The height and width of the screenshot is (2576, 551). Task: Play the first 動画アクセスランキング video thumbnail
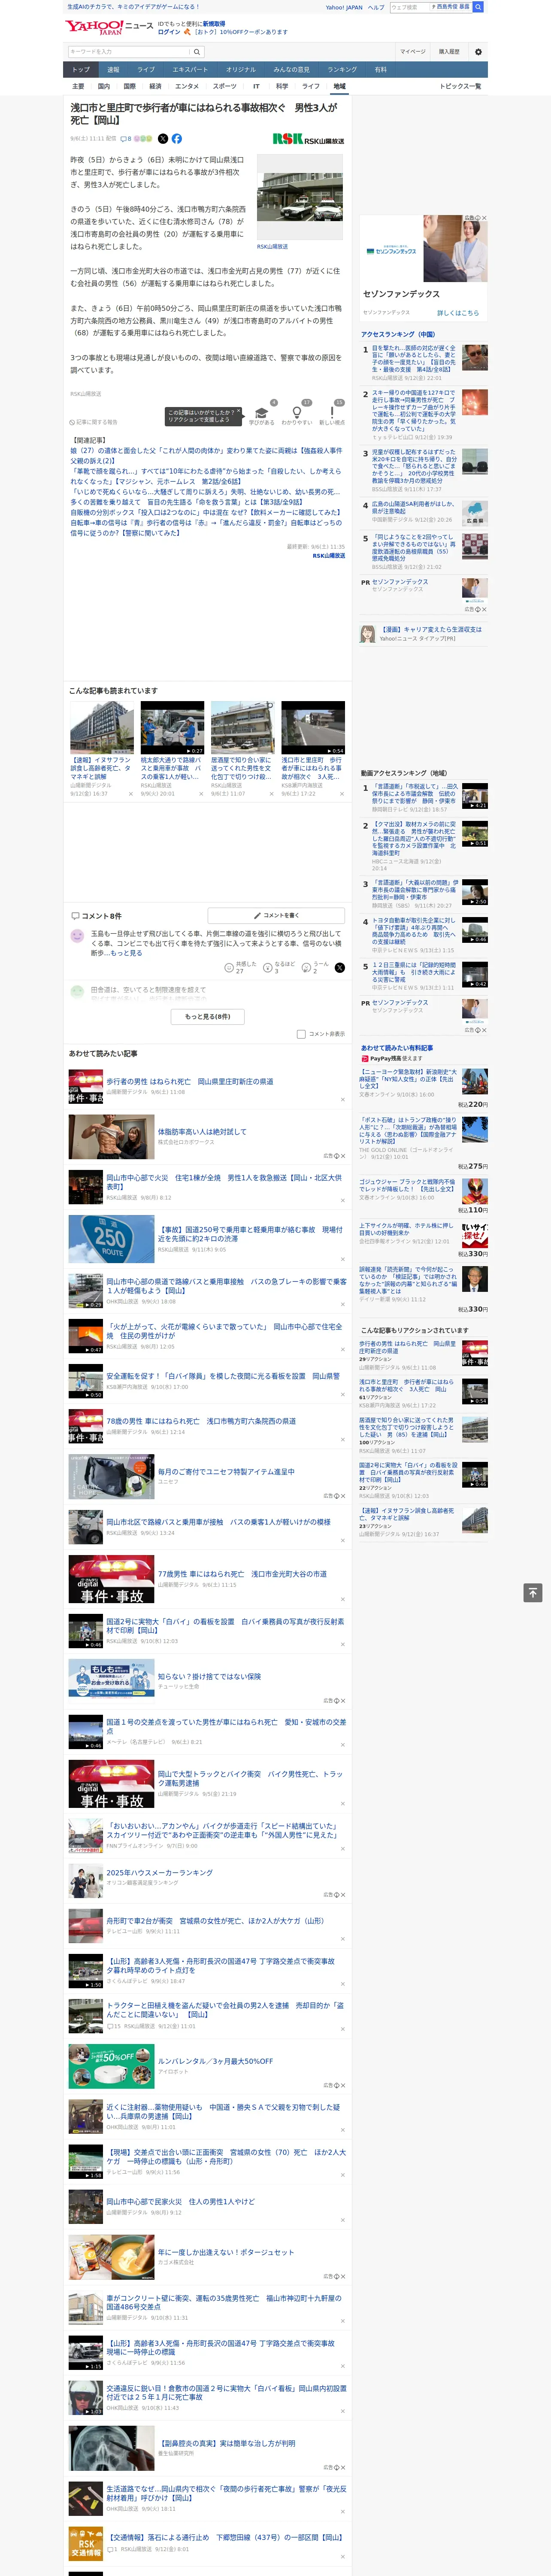pyautogui.click(x=475, y=795)
